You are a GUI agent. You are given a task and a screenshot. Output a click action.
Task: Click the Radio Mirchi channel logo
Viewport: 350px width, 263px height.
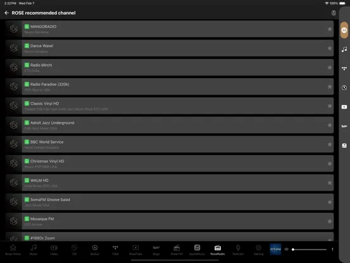(13, 67)
